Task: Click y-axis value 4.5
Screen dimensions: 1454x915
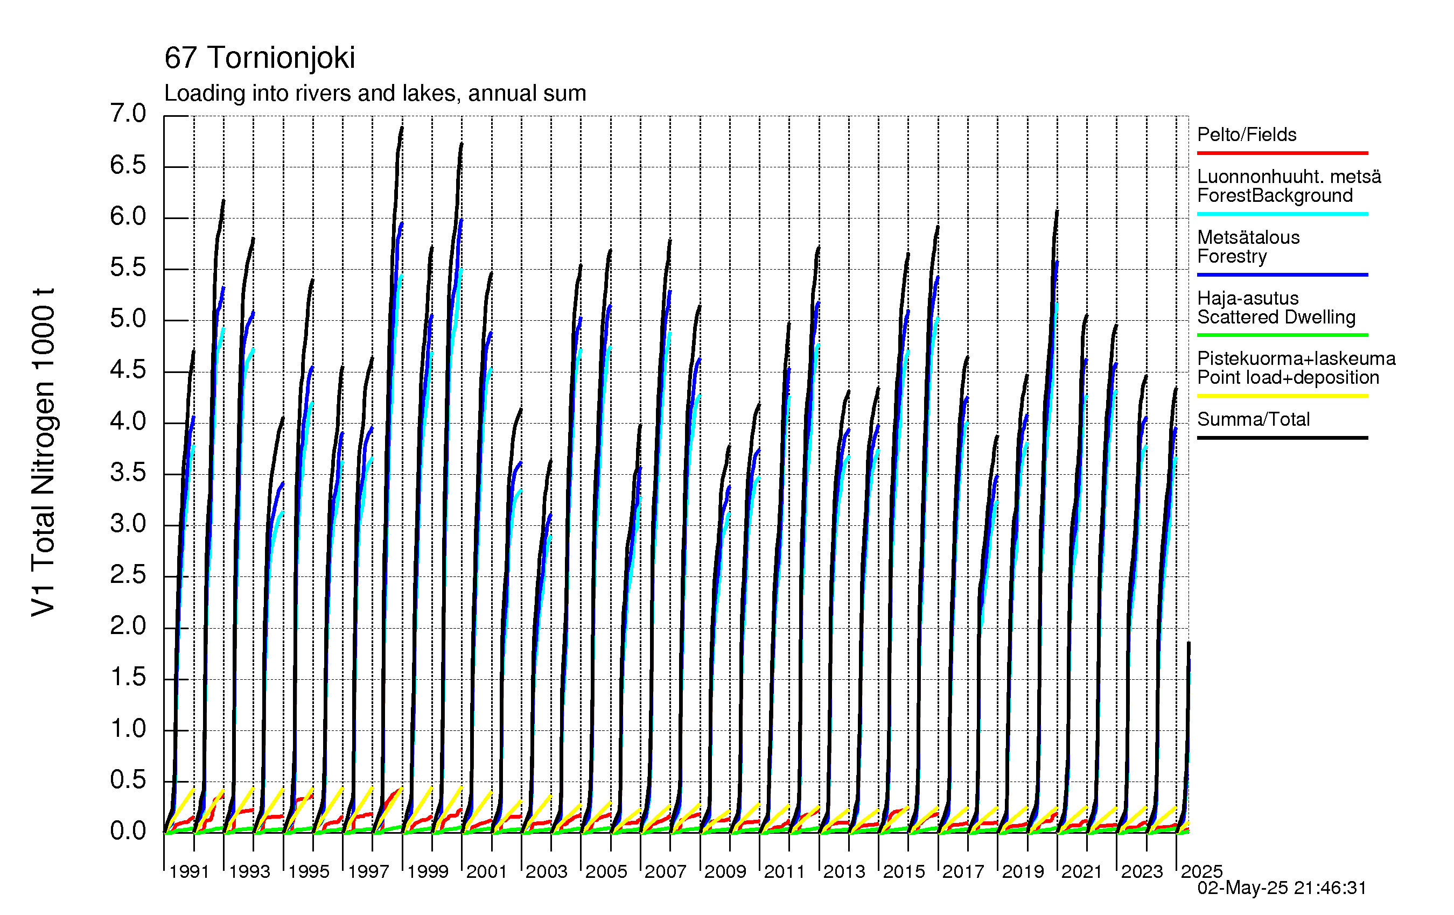Action: (x=128, y=371)
